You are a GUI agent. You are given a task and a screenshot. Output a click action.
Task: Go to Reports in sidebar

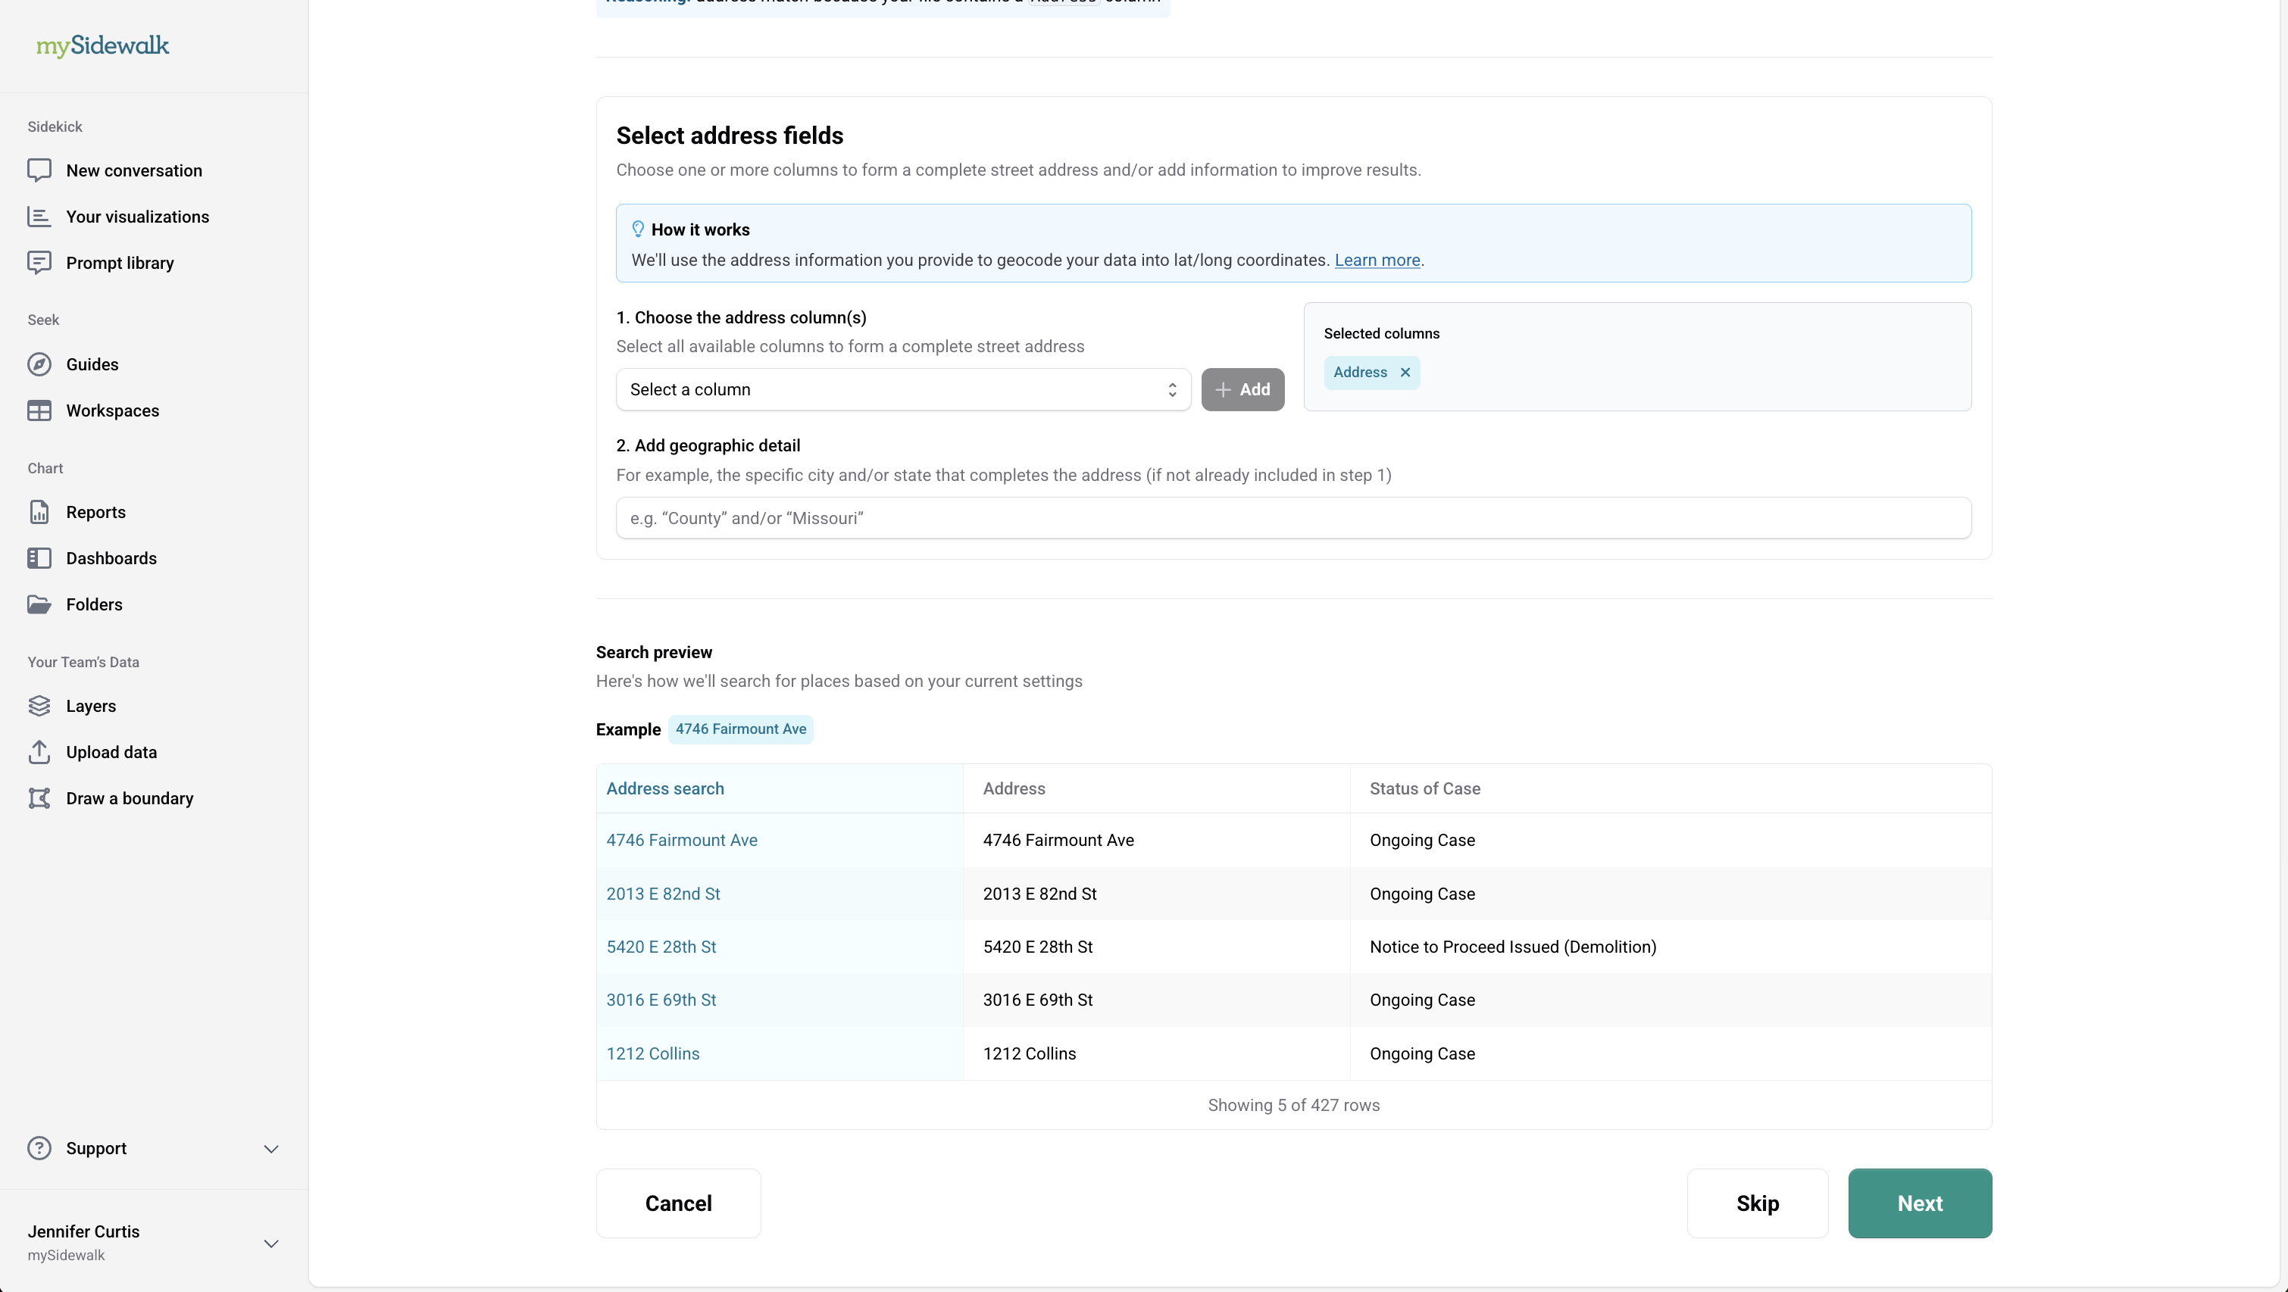click(x=95, y=513)
